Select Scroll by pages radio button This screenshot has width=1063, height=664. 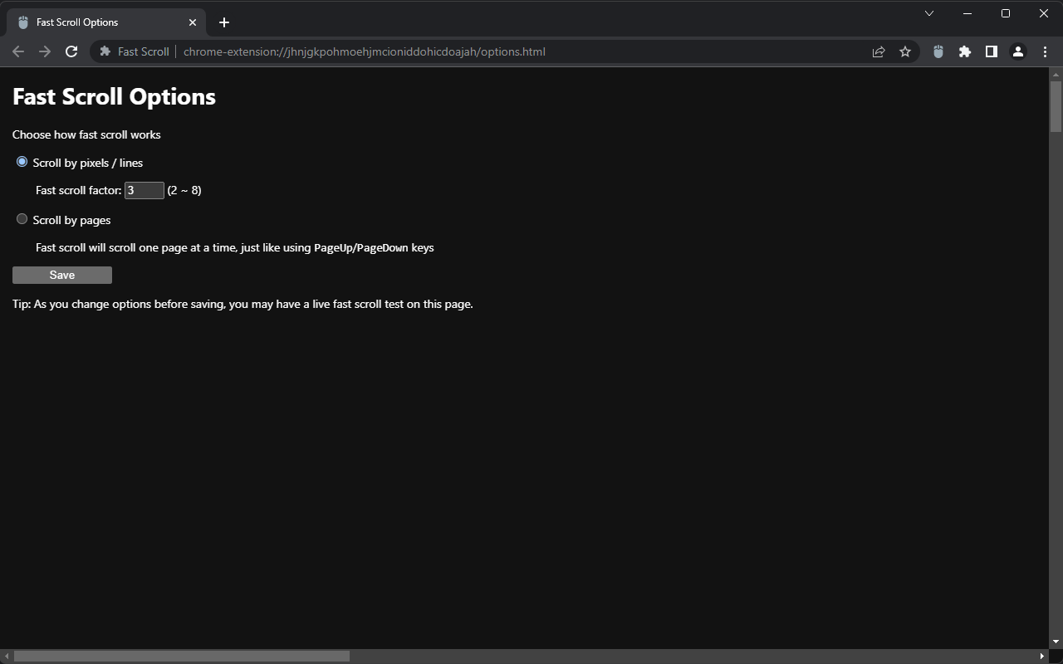[x=22, y=219]
